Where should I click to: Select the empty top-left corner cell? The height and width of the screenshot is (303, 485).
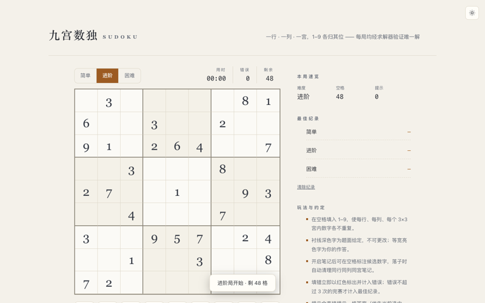click(86, 101)
